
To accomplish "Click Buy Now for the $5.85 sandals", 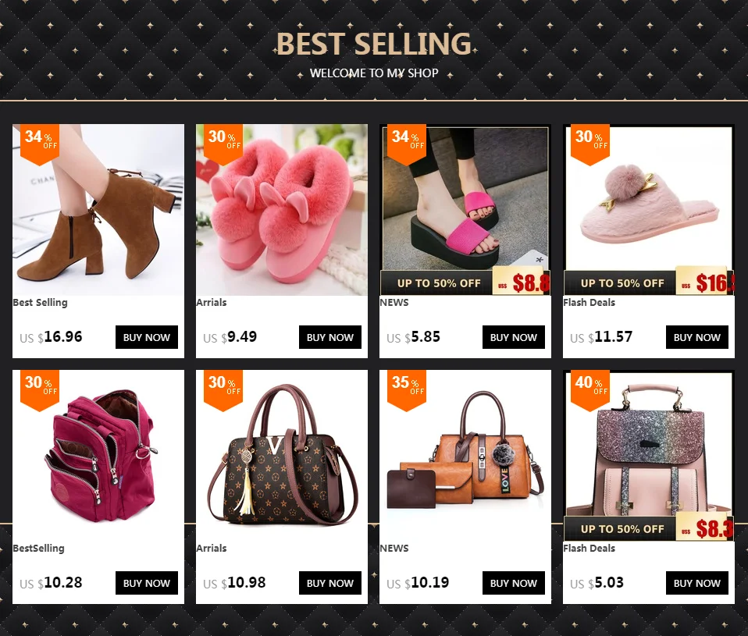I will point(513,337).
